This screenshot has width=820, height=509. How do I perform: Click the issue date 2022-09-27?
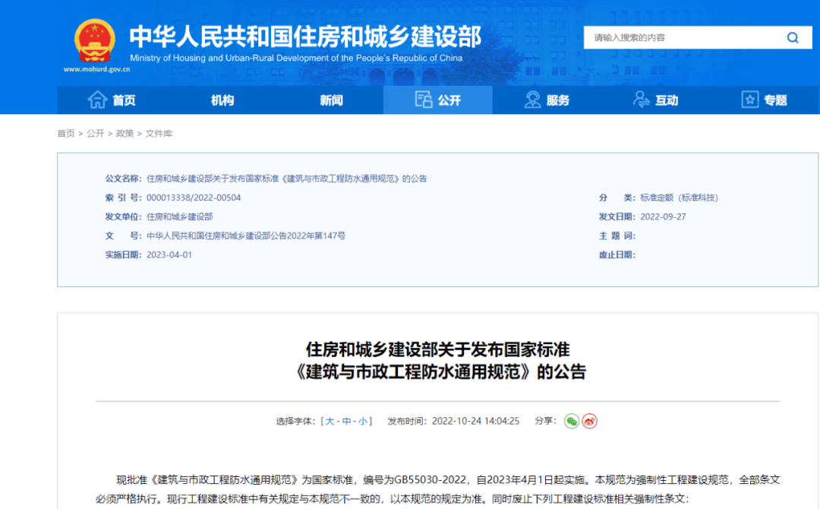[663, 217]
